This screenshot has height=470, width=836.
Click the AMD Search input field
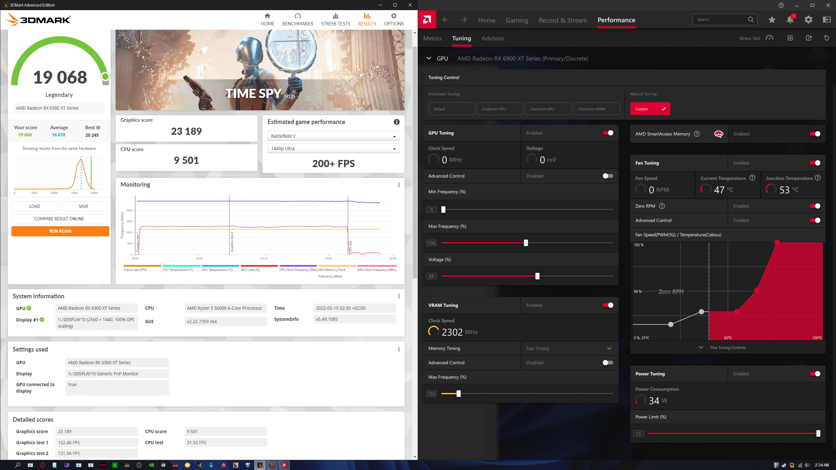coord(725,20)
